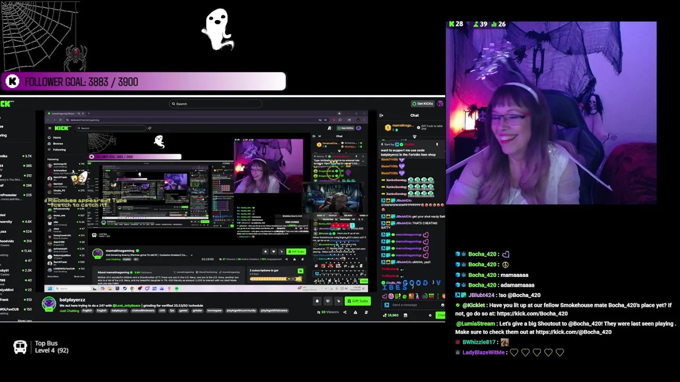Click the 10 Viewers count
The height and width of the screenshot is (382, 680).
pyautogui.click(x=328, y=312)
